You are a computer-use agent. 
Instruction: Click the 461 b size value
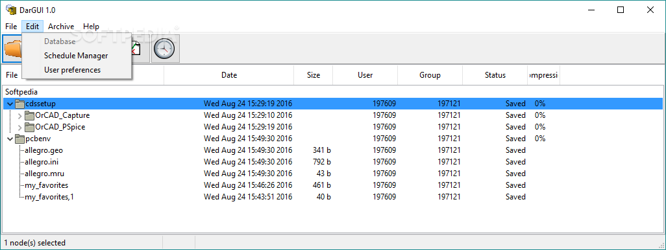[x=321, y=185]
